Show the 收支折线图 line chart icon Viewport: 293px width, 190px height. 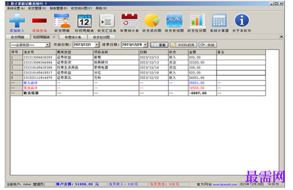(x=174, y=20)
